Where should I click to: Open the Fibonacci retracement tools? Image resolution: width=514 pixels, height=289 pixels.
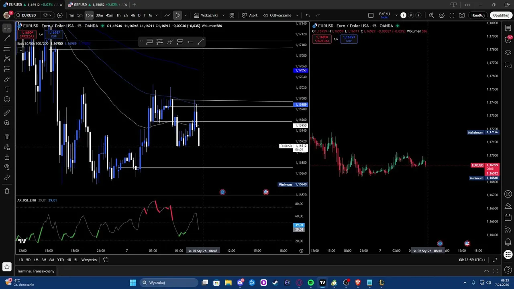(x=7, y=49)
